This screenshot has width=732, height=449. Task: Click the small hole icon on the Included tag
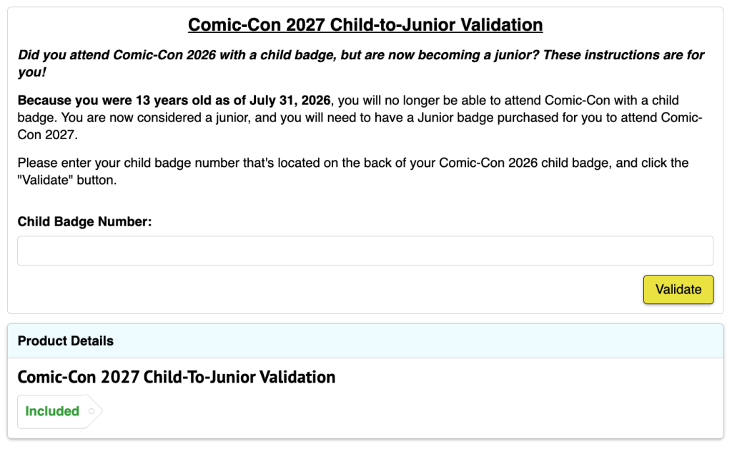tap(91, 411)
